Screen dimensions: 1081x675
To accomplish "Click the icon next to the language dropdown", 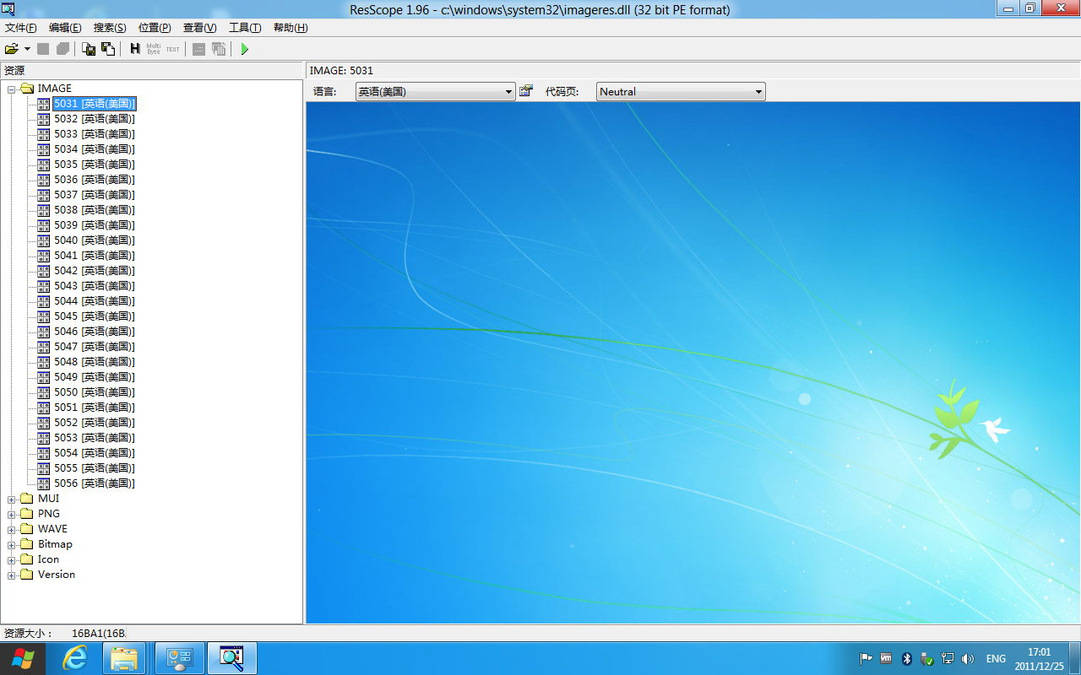I will [526, 91].
